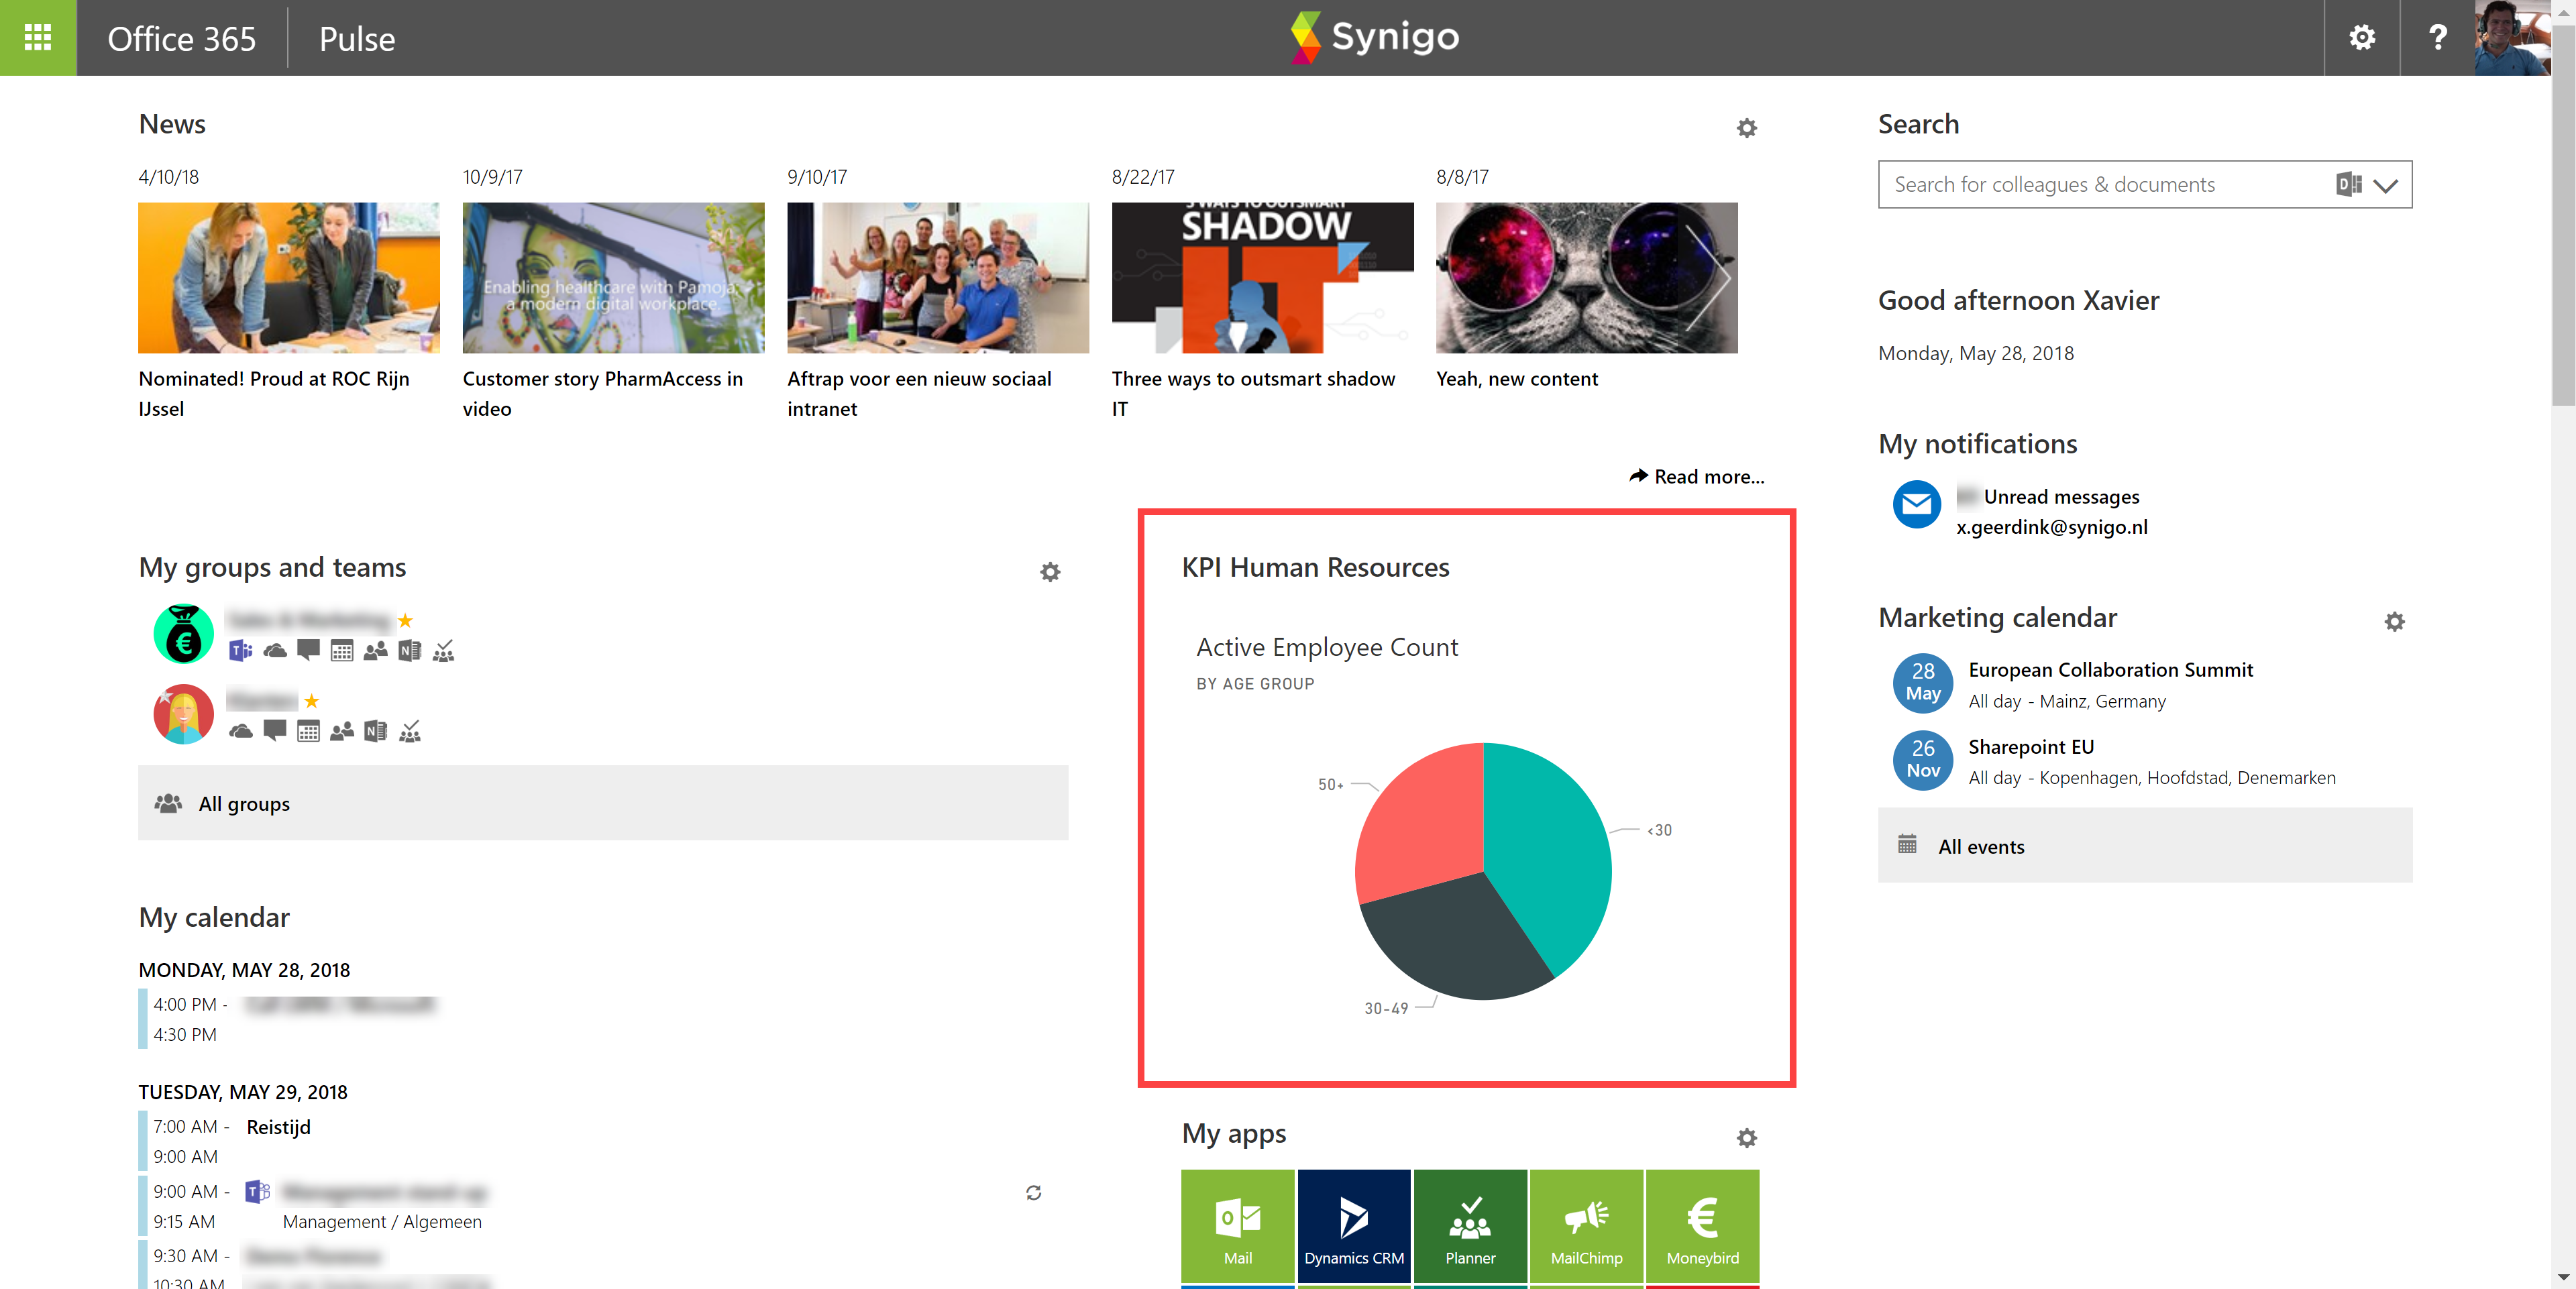Image resolution: width=2576 pixels, height=1289 pixels.
Task: Click the money-bag group avatar
Action: (183, 633)
